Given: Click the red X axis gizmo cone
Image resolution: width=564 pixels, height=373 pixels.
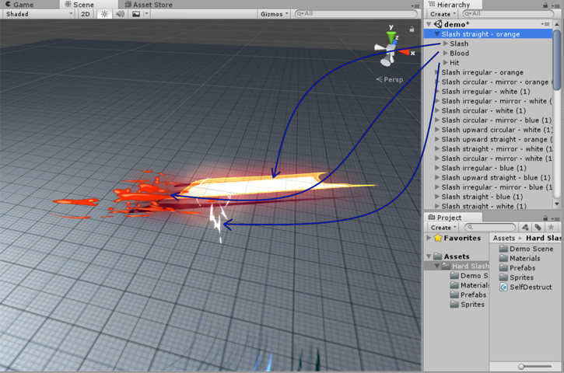Looking at the screenshot, I should point(405,53).
